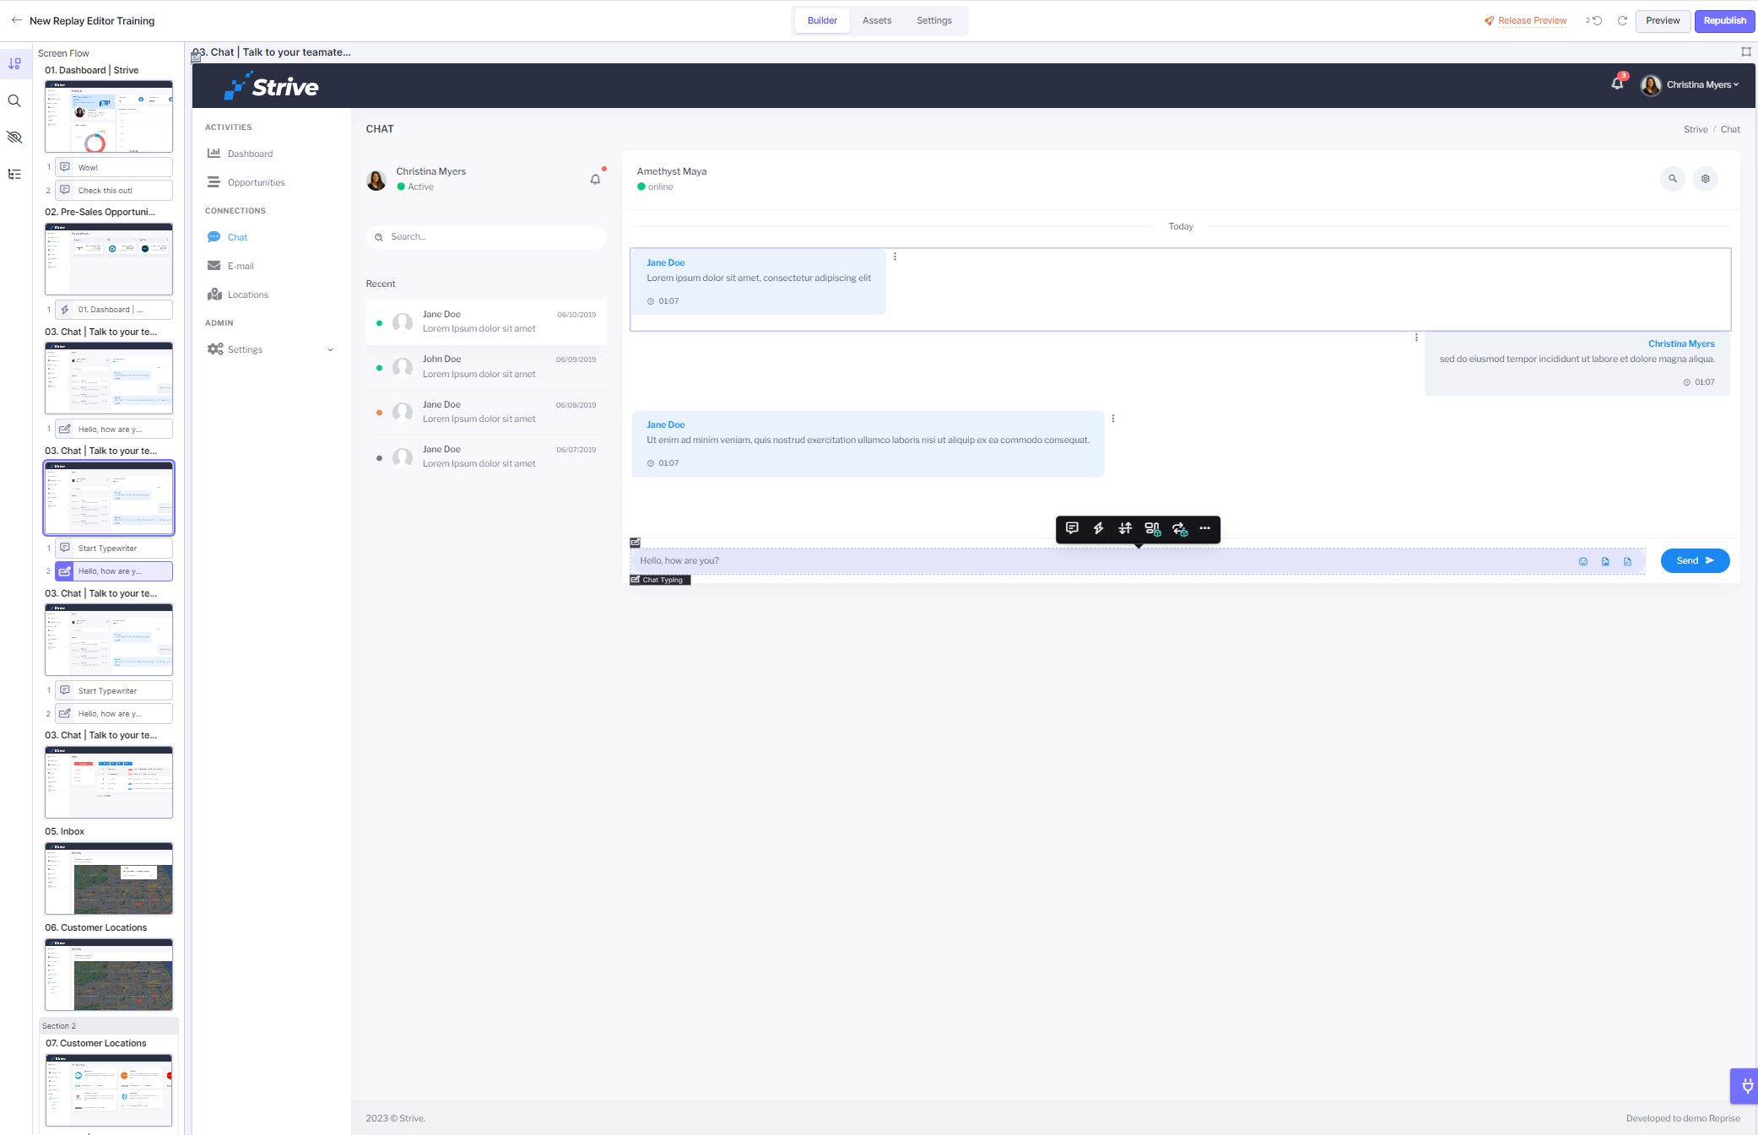This screenshot has width=1758, height=1135.
Task: Click the plug icon at bottom right
Action: coord(1746,1086)
